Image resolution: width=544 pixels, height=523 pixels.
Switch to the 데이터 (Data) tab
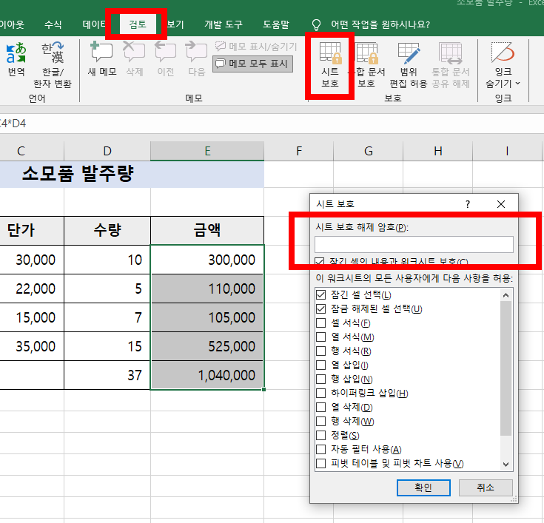(x=95, y=24)
